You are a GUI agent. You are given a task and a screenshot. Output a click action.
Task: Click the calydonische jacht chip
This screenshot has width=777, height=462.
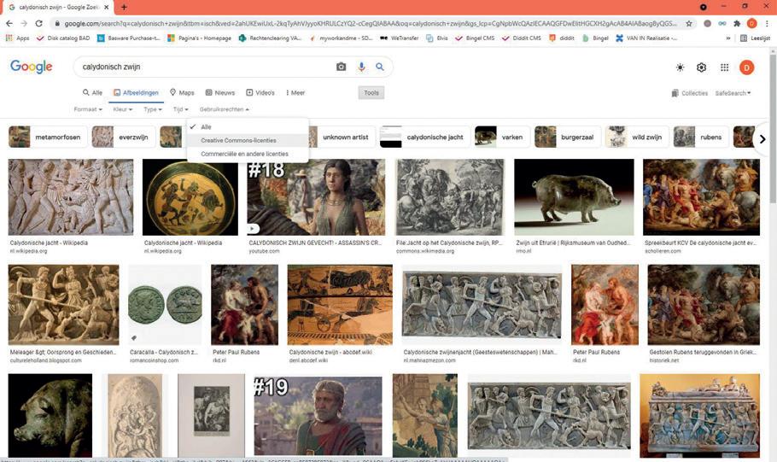[424, 137]
